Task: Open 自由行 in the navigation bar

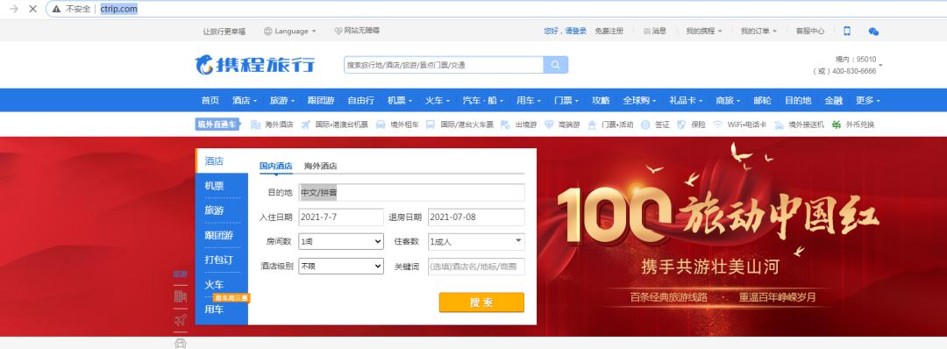Action: point(360,100)
